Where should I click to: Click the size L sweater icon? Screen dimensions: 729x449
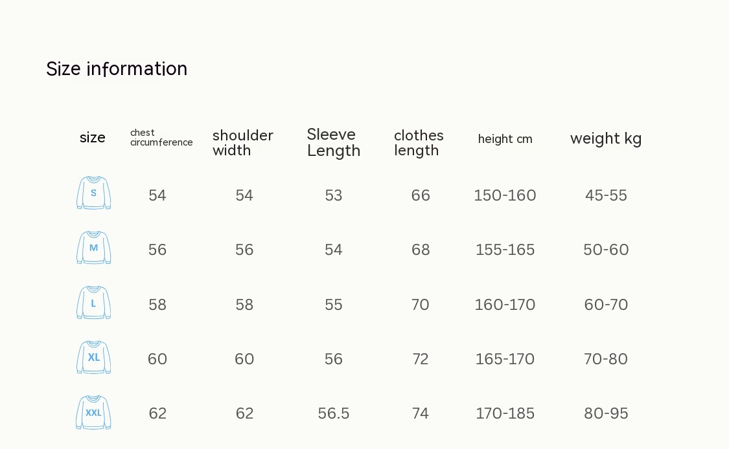tap(93, 303)
